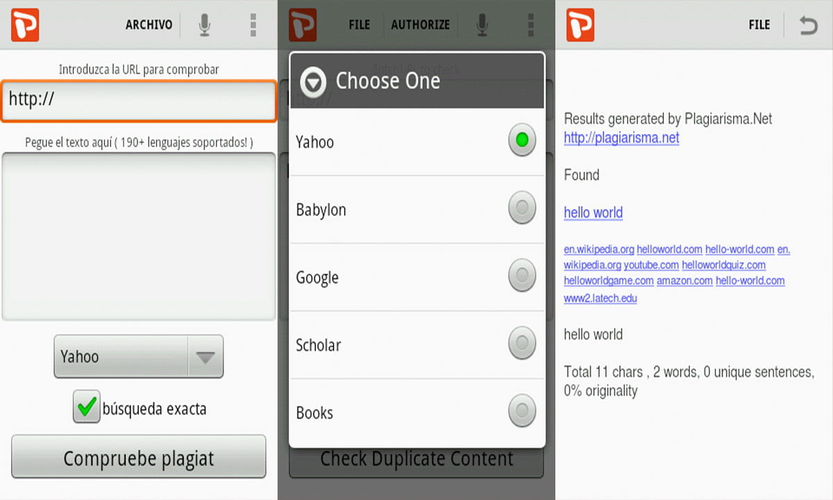Select the Yahoo radio button
The width and height of the screenshot is (833, 500).
(522, 140)
